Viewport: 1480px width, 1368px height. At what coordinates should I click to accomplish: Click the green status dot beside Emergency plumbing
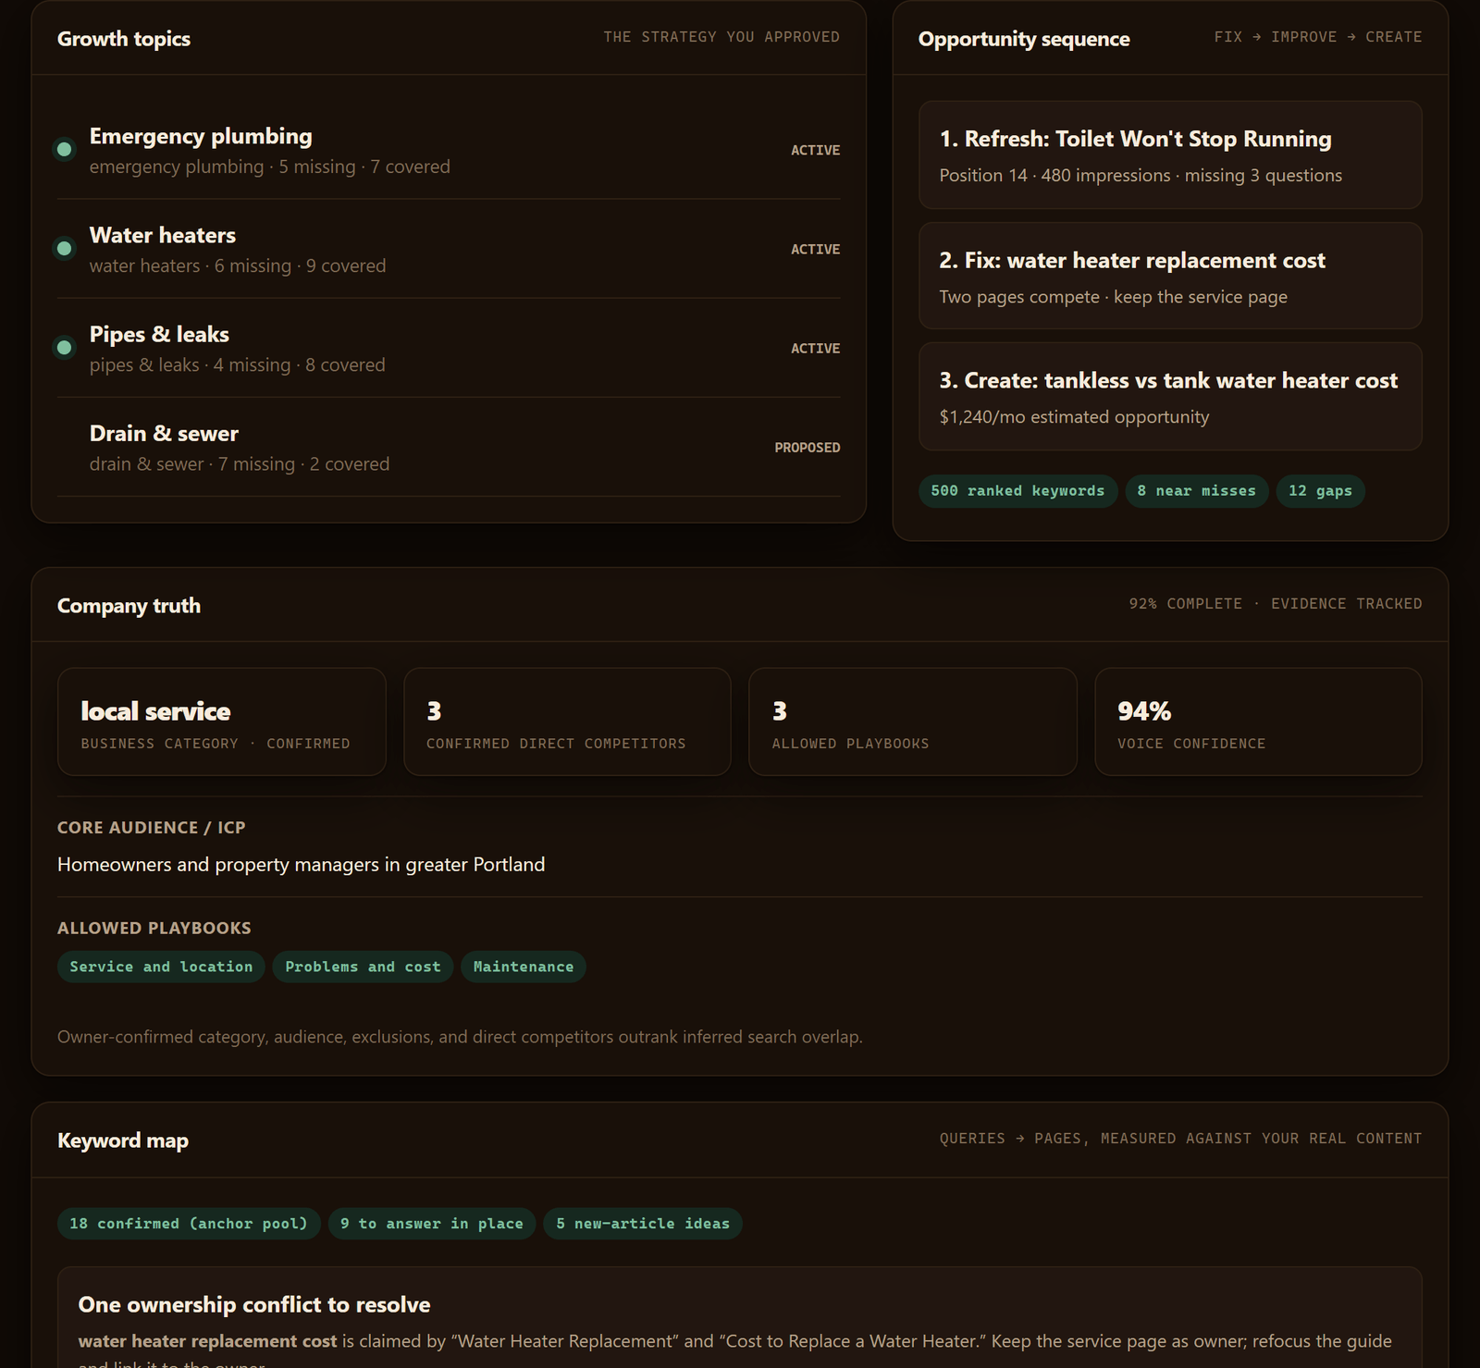64,149
